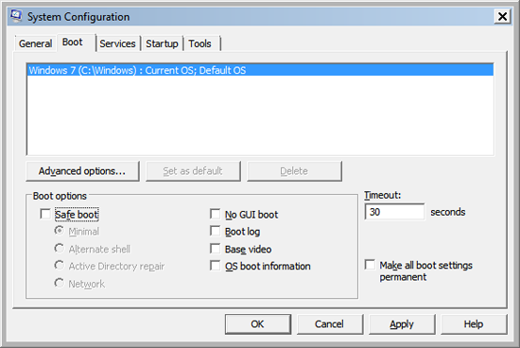The height and width of the screenshot is (348, 520).
Task: Click the Set as default button
Action: pos(193,171)
